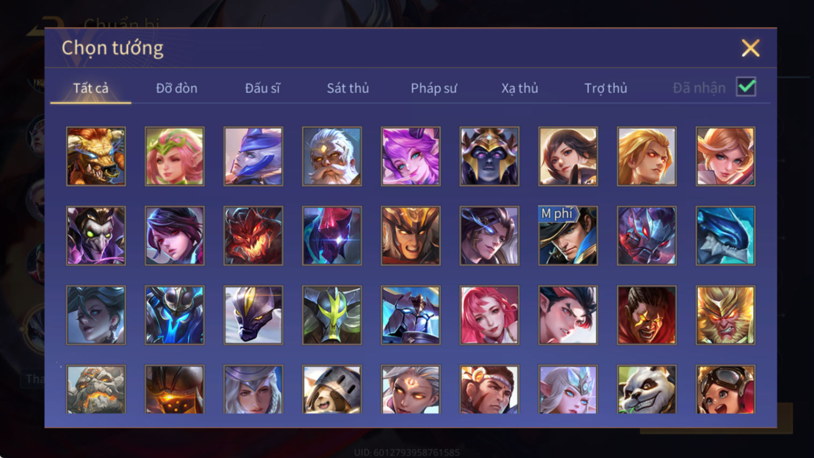Pick the blue shark hero portrait

[x=725, y=235]
